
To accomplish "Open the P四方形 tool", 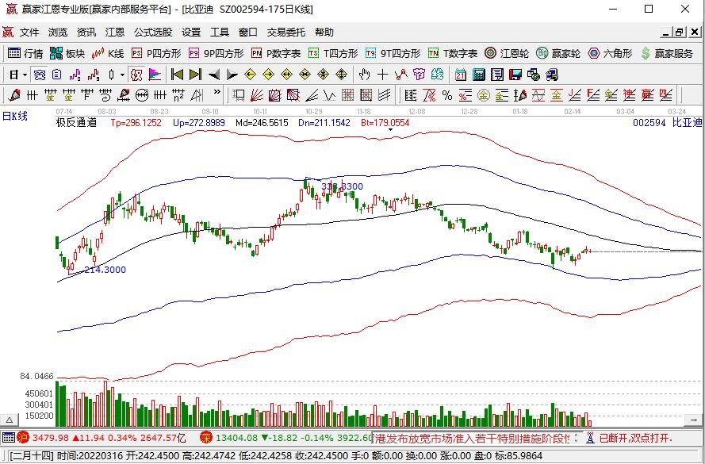I will (156, 53).
